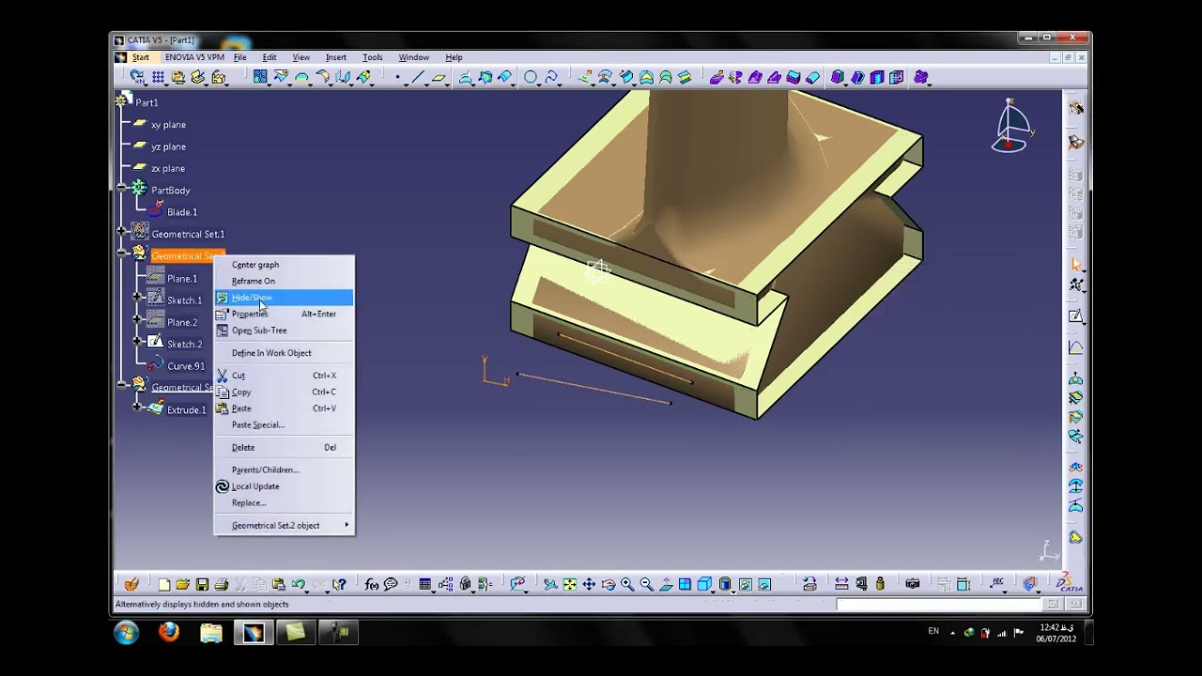Click the Plane tool icon in top toolbar
The width and height of the screenshot is (1202, 676).
tap(439, 77)
